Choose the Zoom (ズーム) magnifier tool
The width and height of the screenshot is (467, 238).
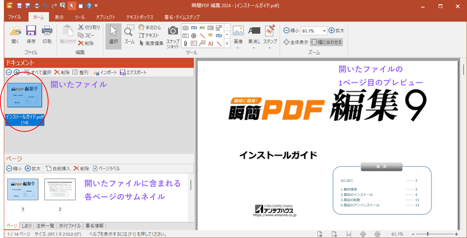[x=129, y=35]
